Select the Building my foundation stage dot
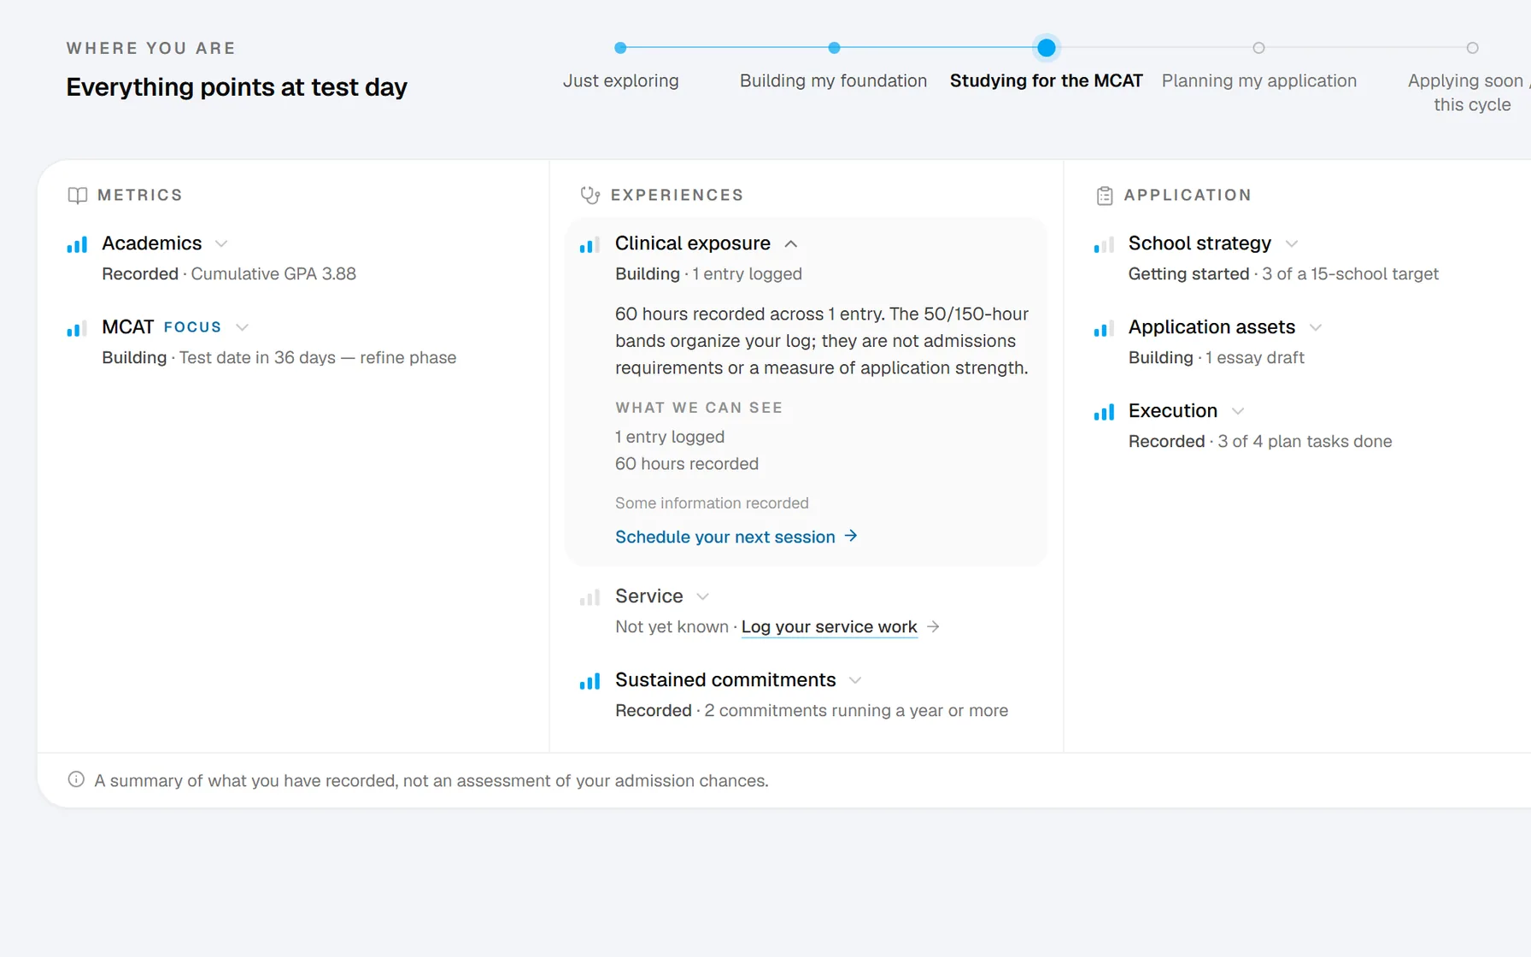Viewport: 1531px width, 957px height. coord(834,48)
